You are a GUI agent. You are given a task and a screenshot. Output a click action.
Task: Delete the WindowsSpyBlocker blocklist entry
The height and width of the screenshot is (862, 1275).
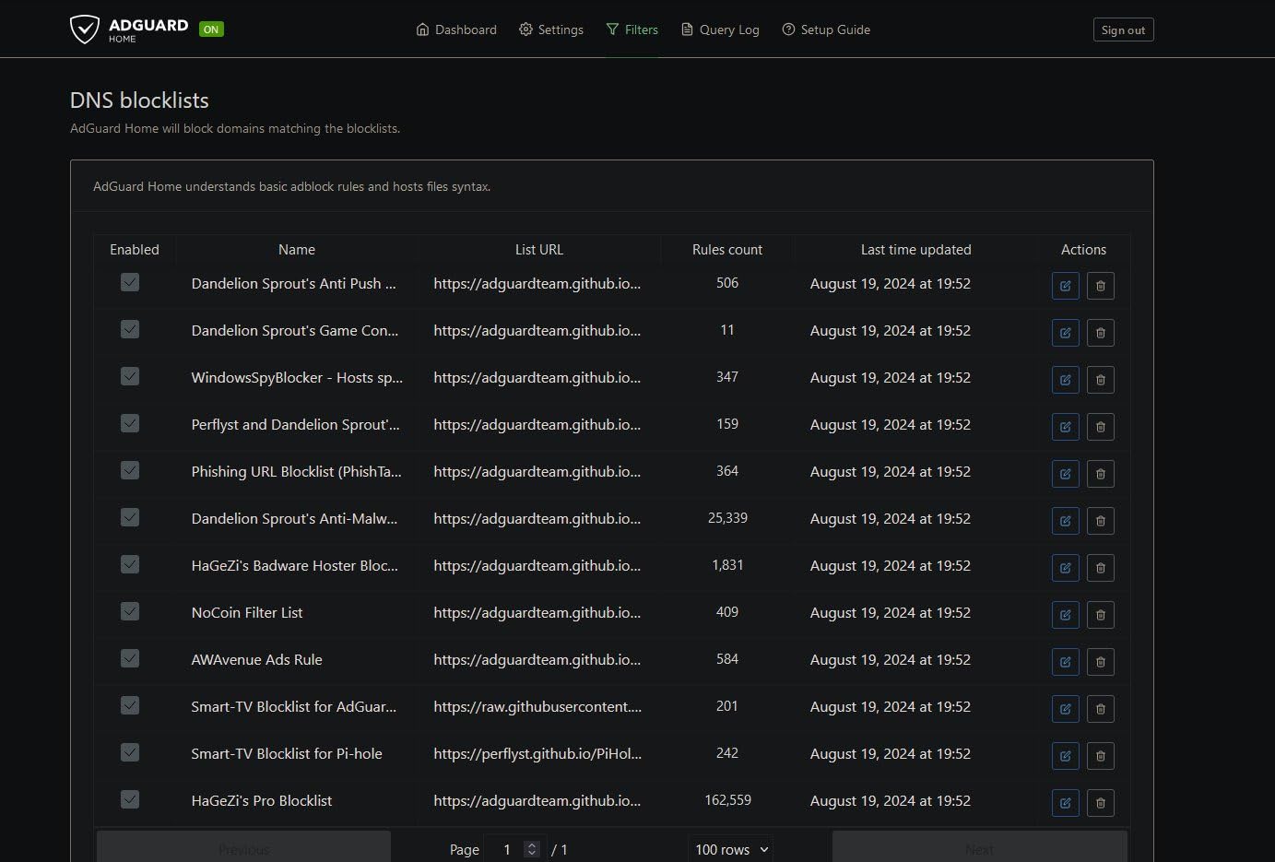point(1100,380)
